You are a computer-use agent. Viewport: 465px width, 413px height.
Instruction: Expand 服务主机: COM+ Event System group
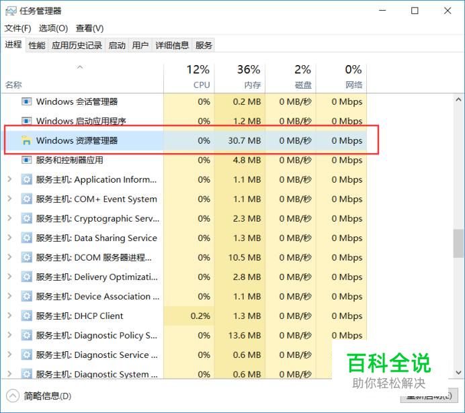pyautogui.click(x=9, y=199)
